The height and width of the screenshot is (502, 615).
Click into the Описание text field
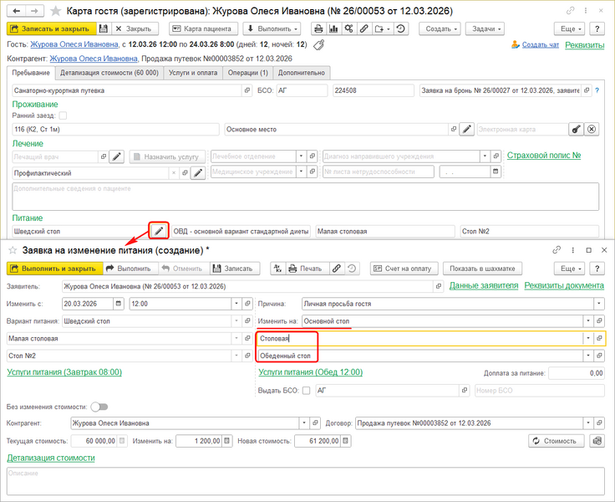(305, 483)
